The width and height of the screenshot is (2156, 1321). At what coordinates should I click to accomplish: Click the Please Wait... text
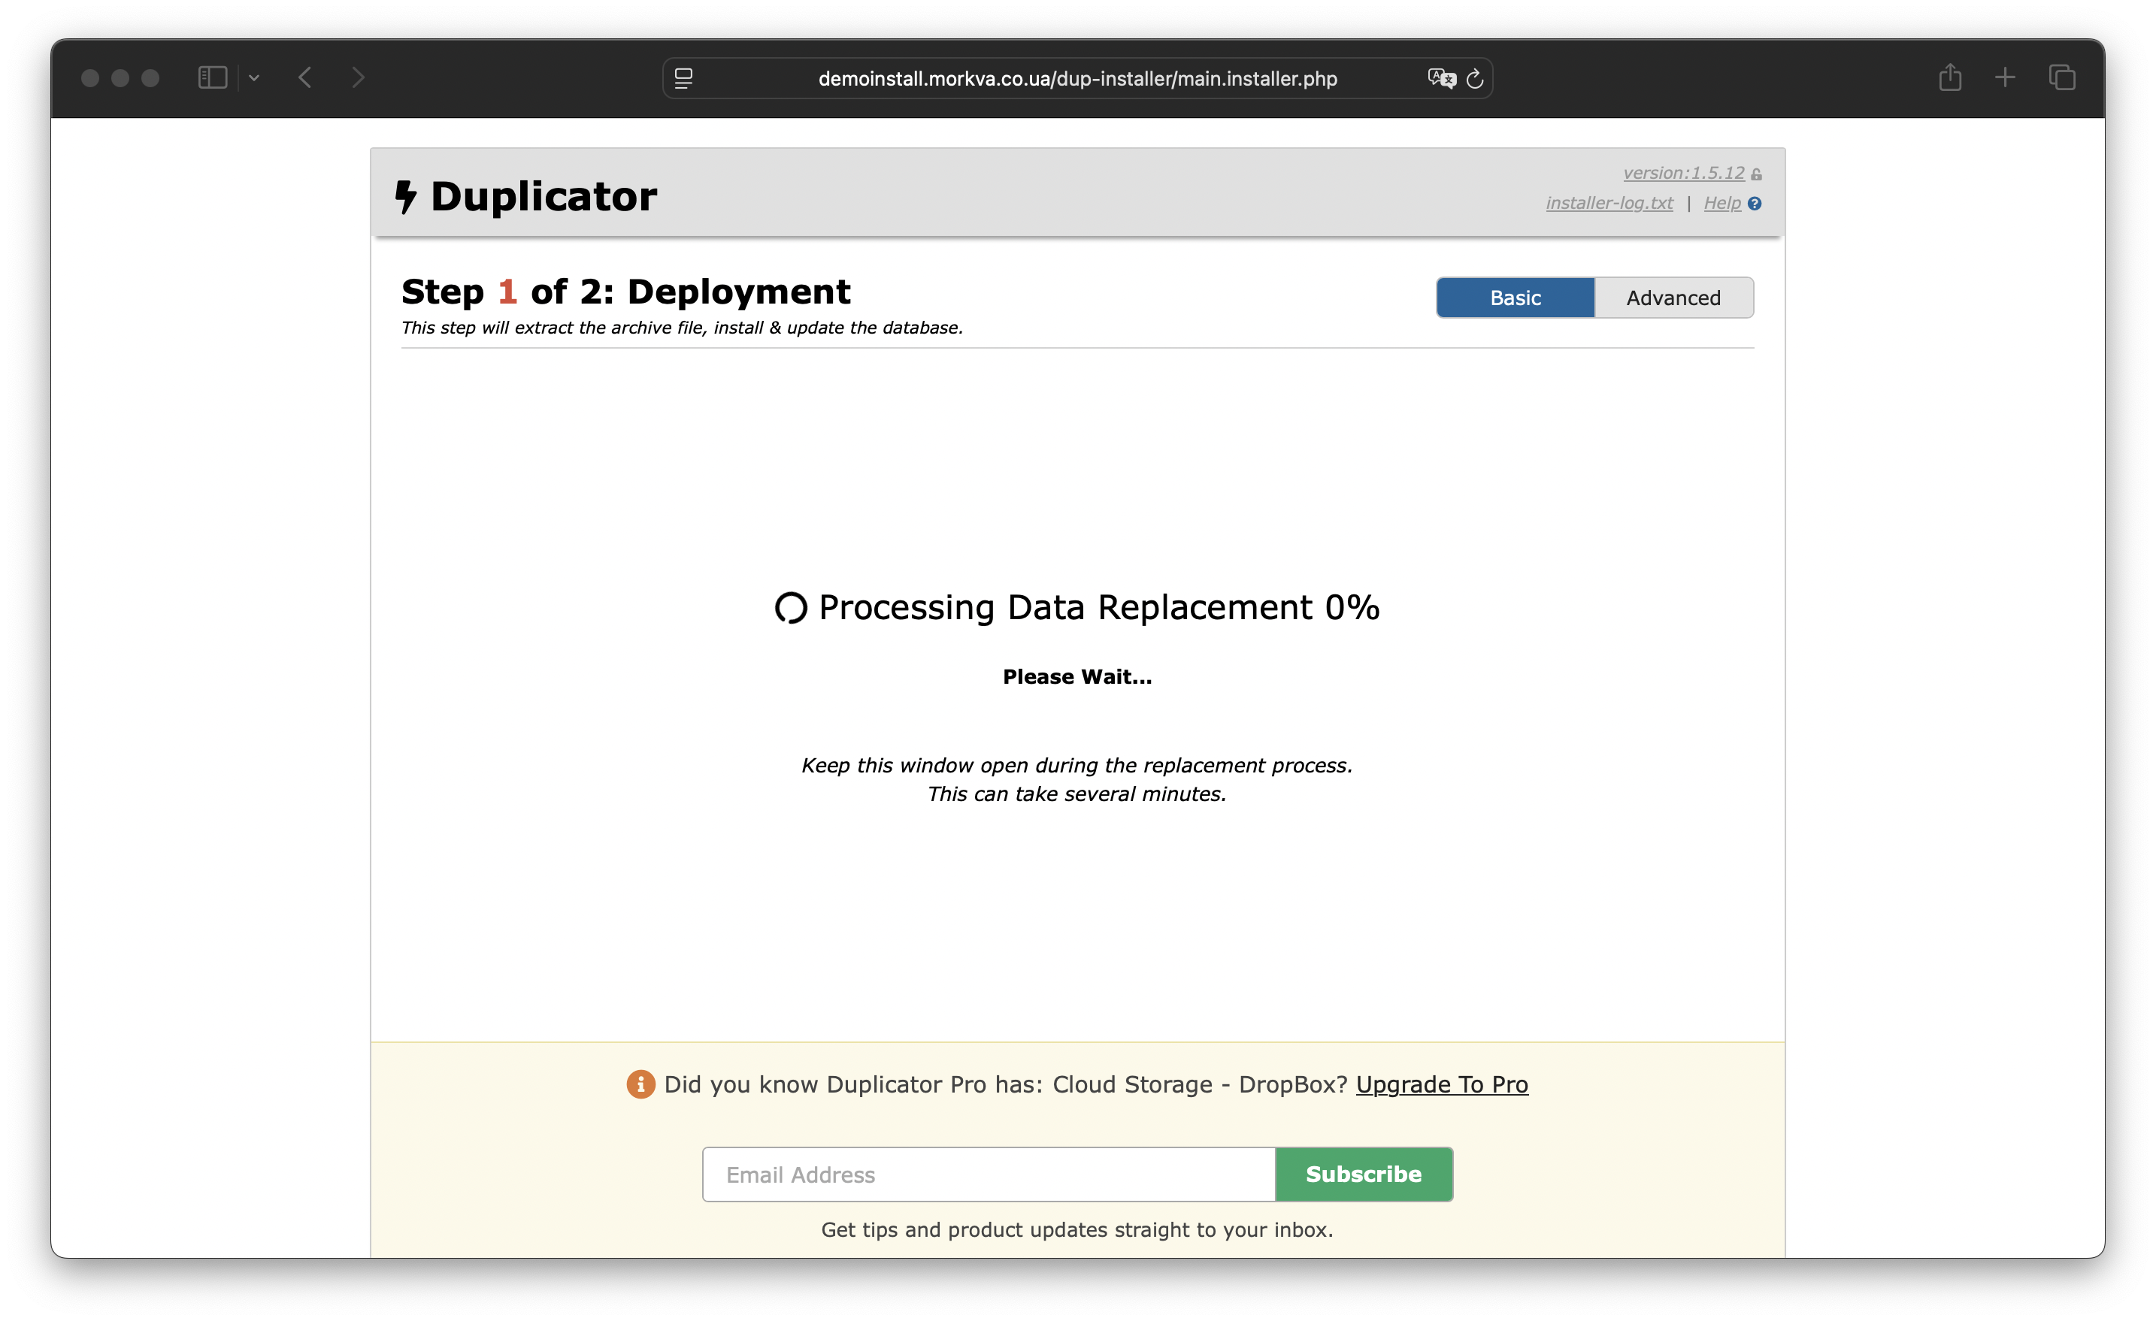click(1077, 676)
